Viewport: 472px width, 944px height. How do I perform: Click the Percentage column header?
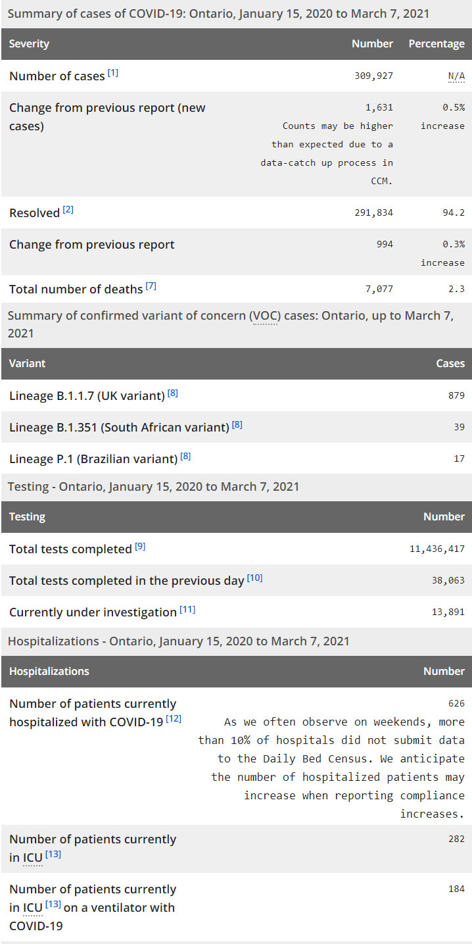pos(437,44)
